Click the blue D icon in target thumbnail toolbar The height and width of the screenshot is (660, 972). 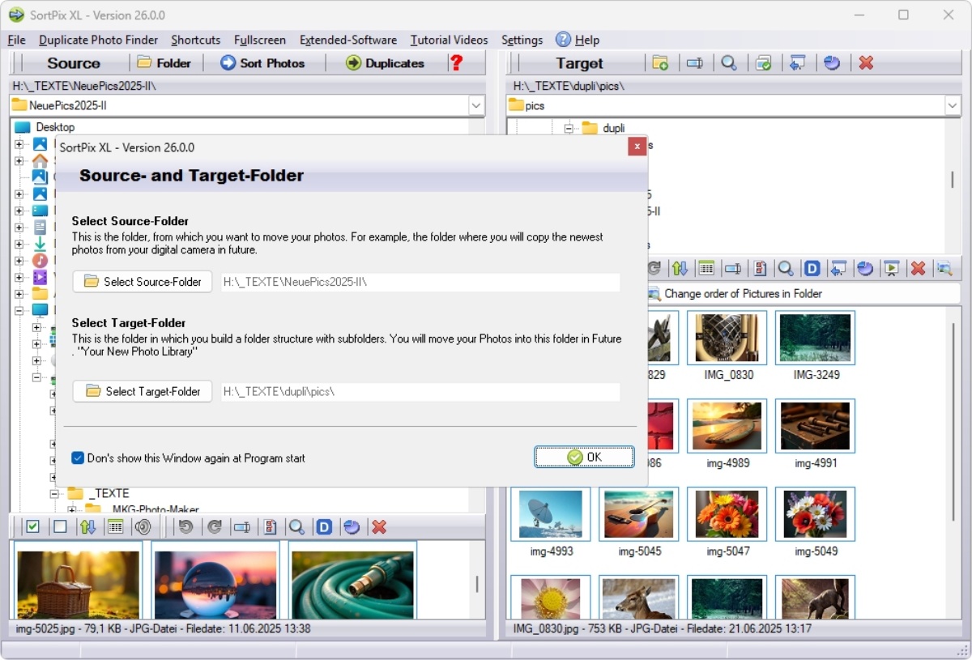tap(812, 268)
